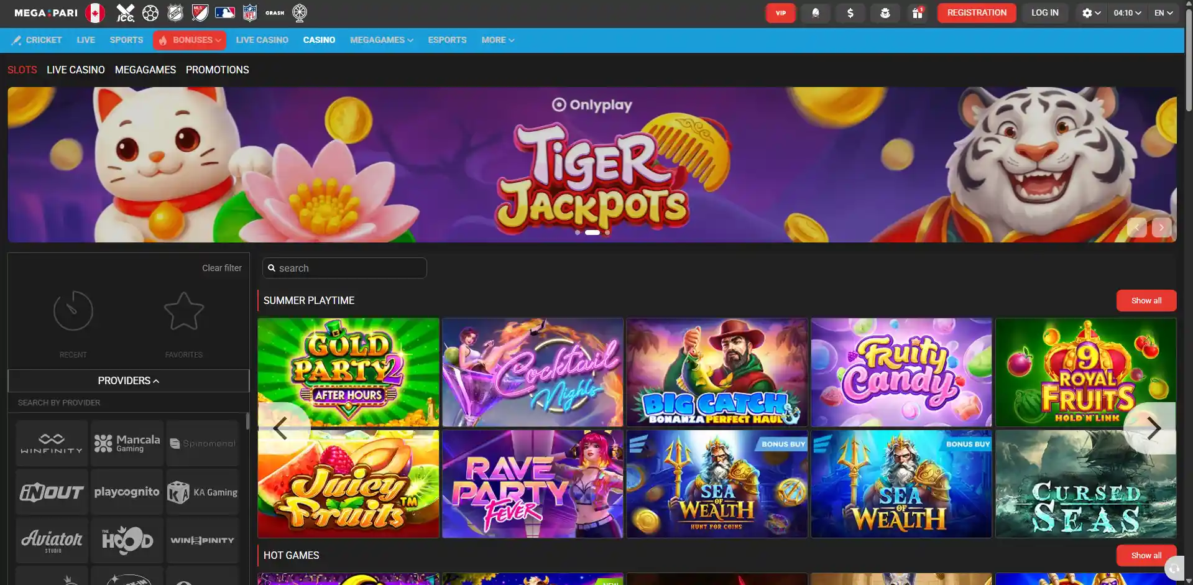Viewport: 1193px width, 585px height.
Task: Open Rave Party Fever game
Action: click(532, 484)
